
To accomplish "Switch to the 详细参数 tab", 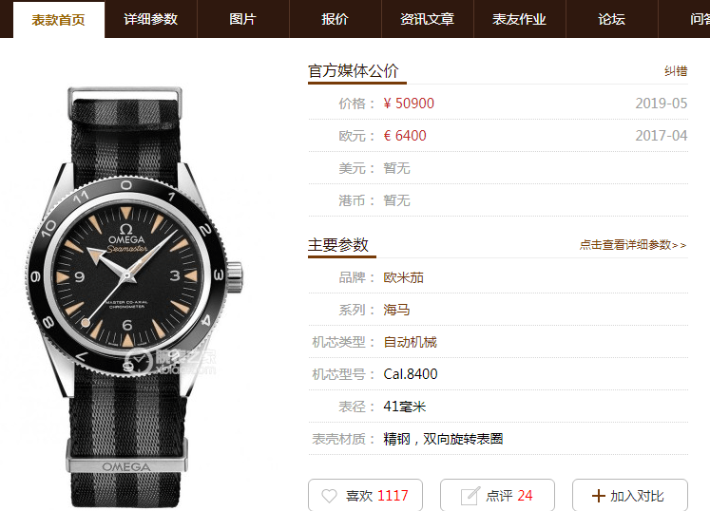I will (151, 19).
